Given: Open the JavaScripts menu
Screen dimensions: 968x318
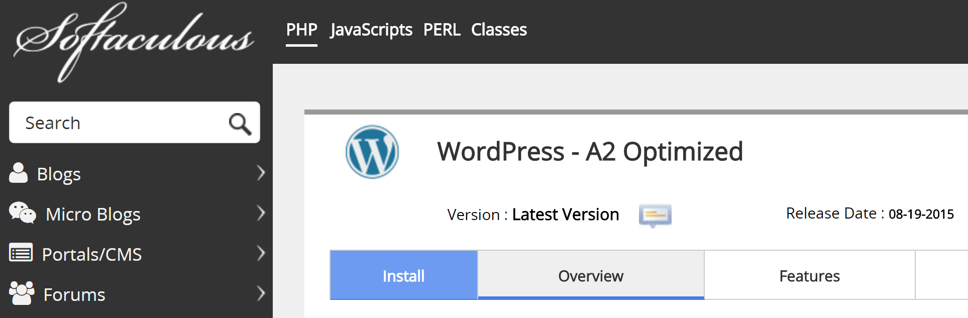Looking at the screenshot, I should coord(371,30).
